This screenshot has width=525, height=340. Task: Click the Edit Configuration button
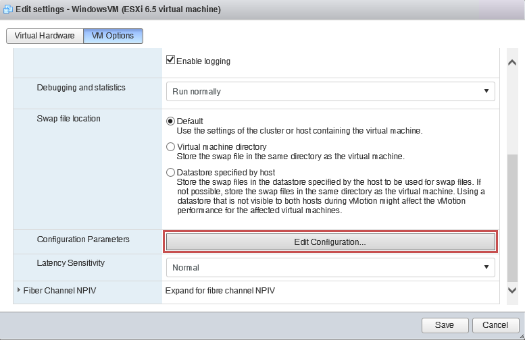click(x=330, y=242)
